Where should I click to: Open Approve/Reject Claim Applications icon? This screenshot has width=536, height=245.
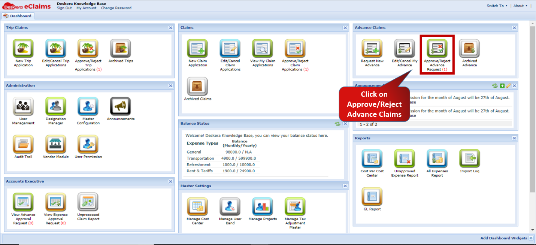(x=295, y=49)
